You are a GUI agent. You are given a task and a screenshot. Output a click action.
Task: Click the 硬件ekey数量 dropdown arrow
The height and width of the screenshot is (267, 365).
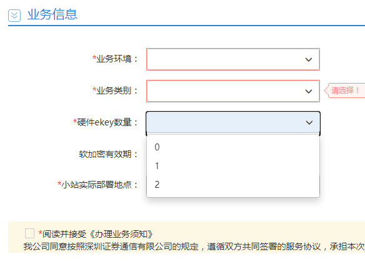pos(309,122)
